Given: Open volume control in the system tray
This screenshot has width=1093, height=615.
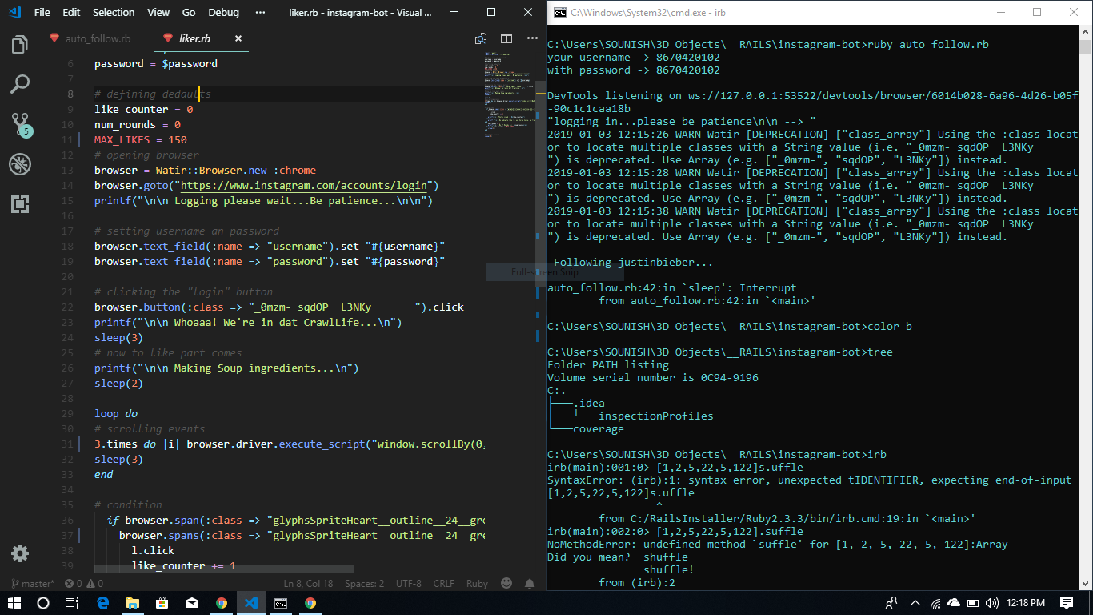Looking at the screenshot, I should coord(992,603).
